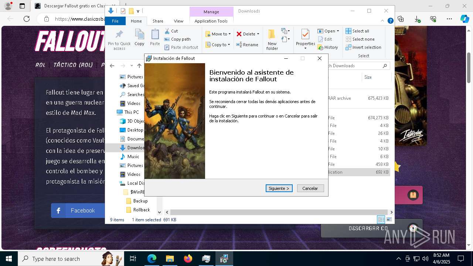The width and height of the screenshot is (473, 266).
Task: Click Edit in ribbon
Action: tap(325, 39)
